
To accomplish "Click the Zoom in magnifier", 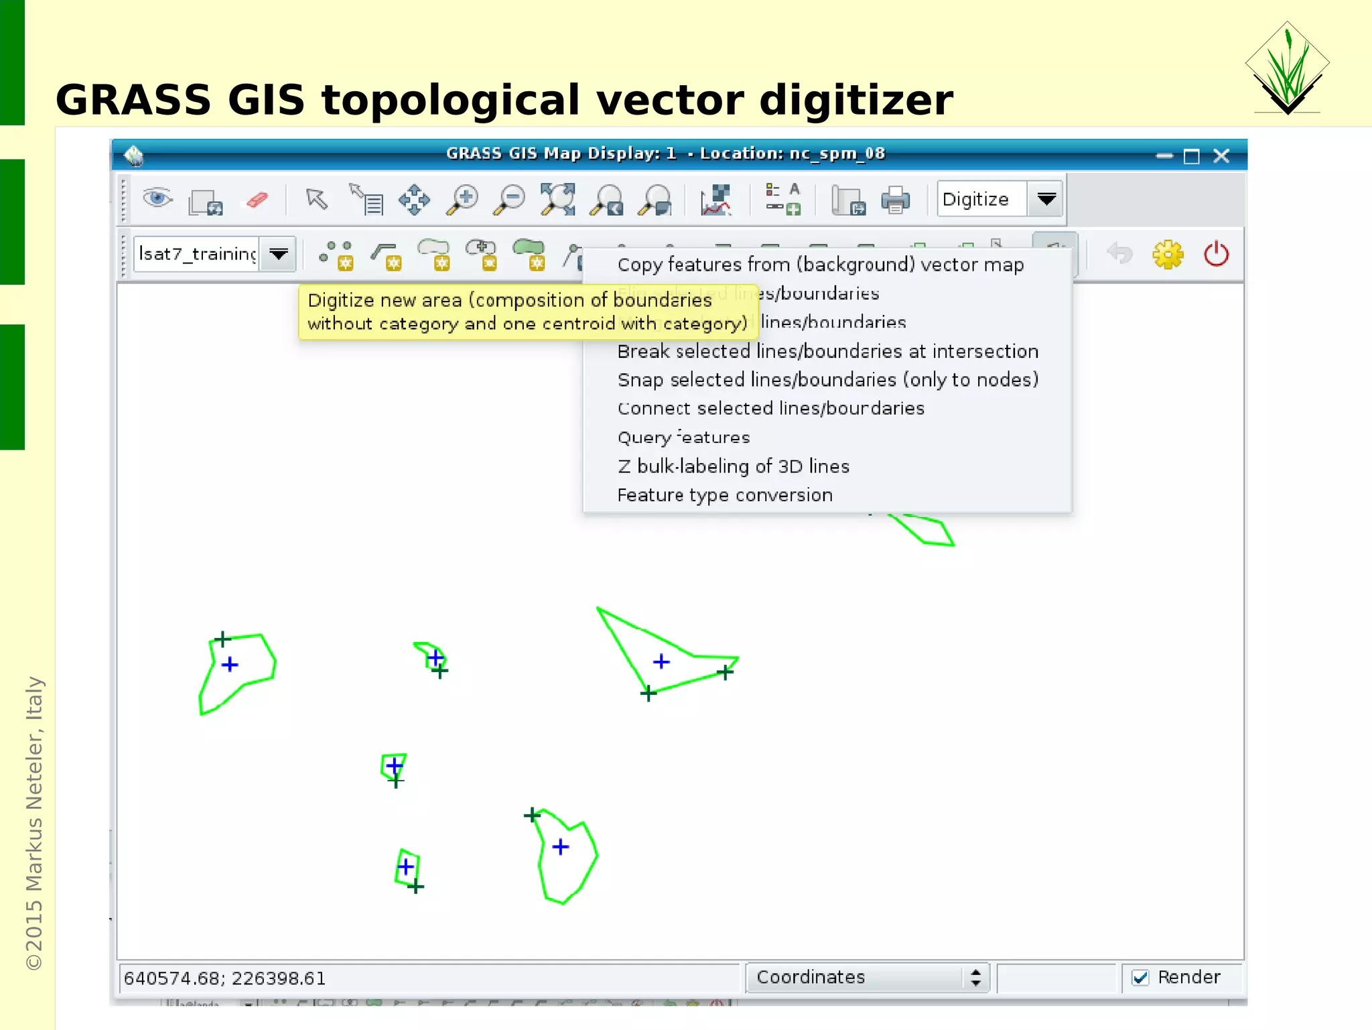I will coord(462,200).
